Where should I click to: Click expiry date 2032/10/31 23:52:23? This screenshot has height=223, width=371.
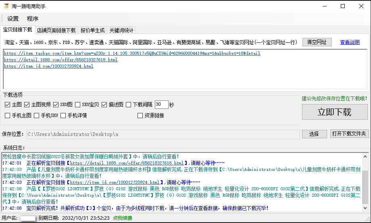click(86, 218)
